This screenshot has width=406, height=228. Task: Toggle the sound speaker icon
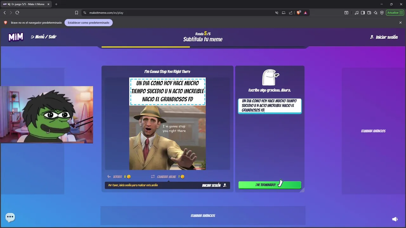[x=395, y=219]
